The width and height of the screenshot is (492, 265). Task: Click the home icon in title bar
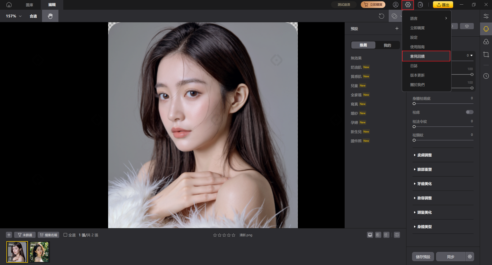coord(9,5)
